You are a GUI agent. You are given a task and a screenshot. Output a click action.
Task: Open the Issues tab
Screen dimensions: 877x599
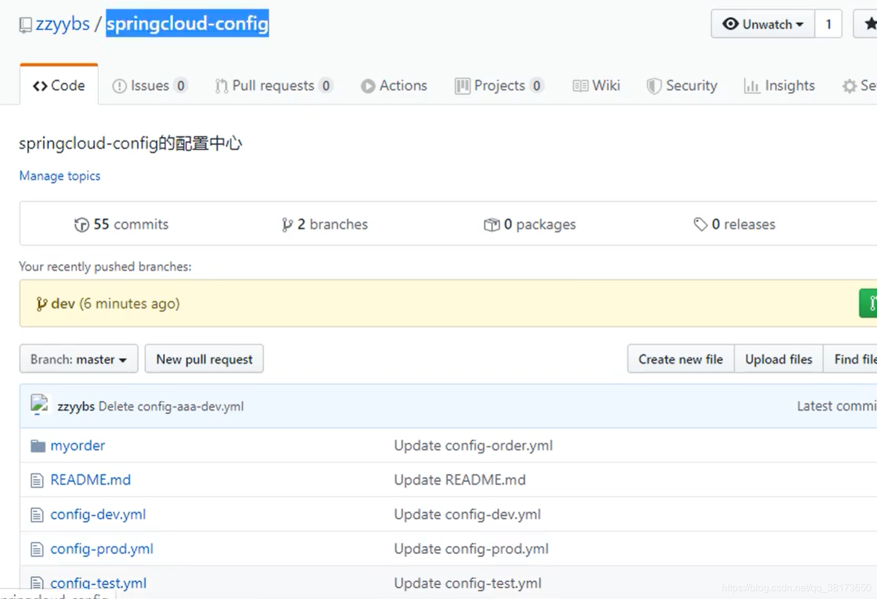[149, 85]
